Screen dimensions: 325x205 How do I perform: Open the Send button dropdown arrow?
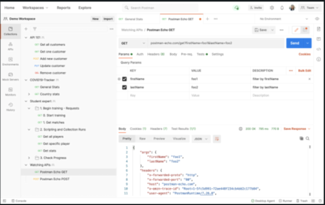pos(307,43)
